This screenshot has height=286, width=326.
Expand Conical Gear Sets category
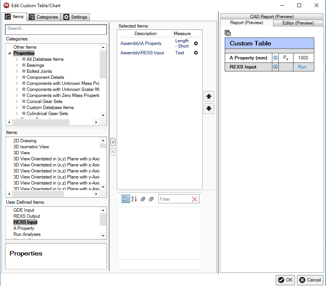[x=17, y=101]
